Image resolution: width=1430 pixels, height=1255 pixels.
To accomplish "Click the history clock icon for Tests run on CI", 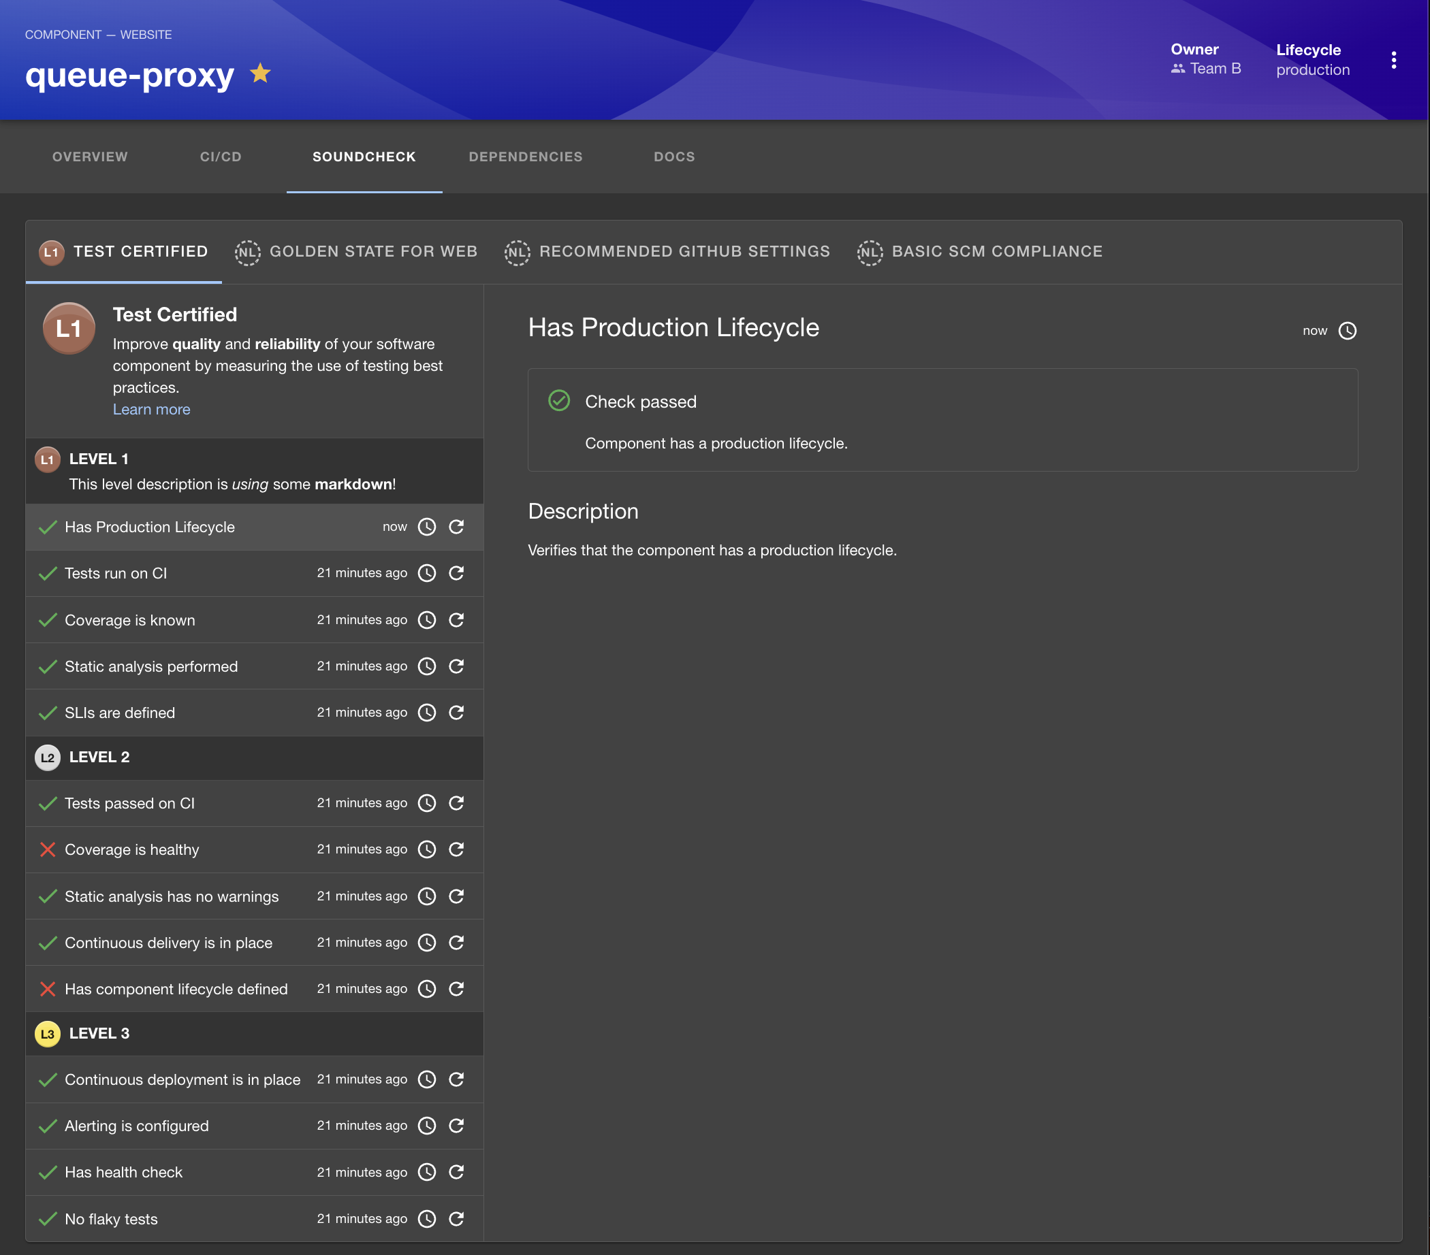I will [x=427, y=572].
